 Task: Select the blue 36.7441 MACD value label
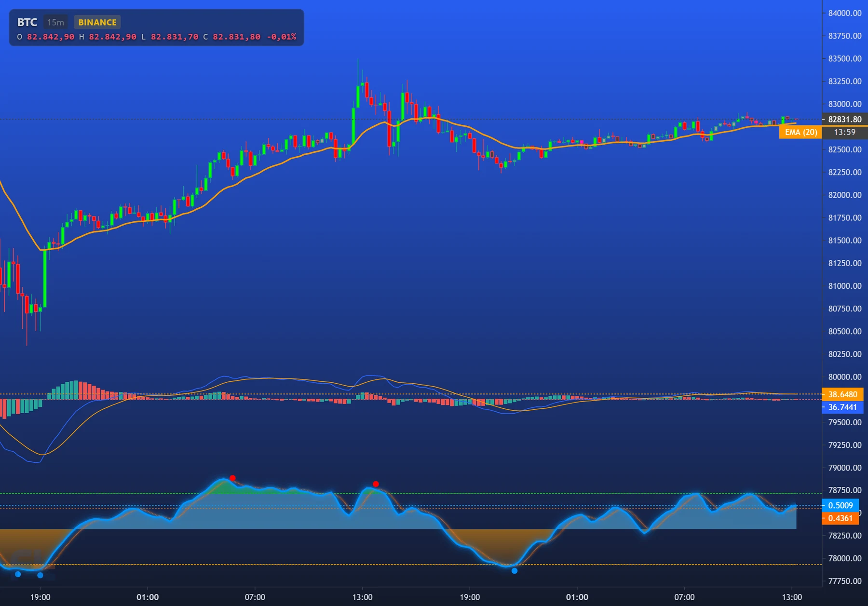(x=842, y=407)
